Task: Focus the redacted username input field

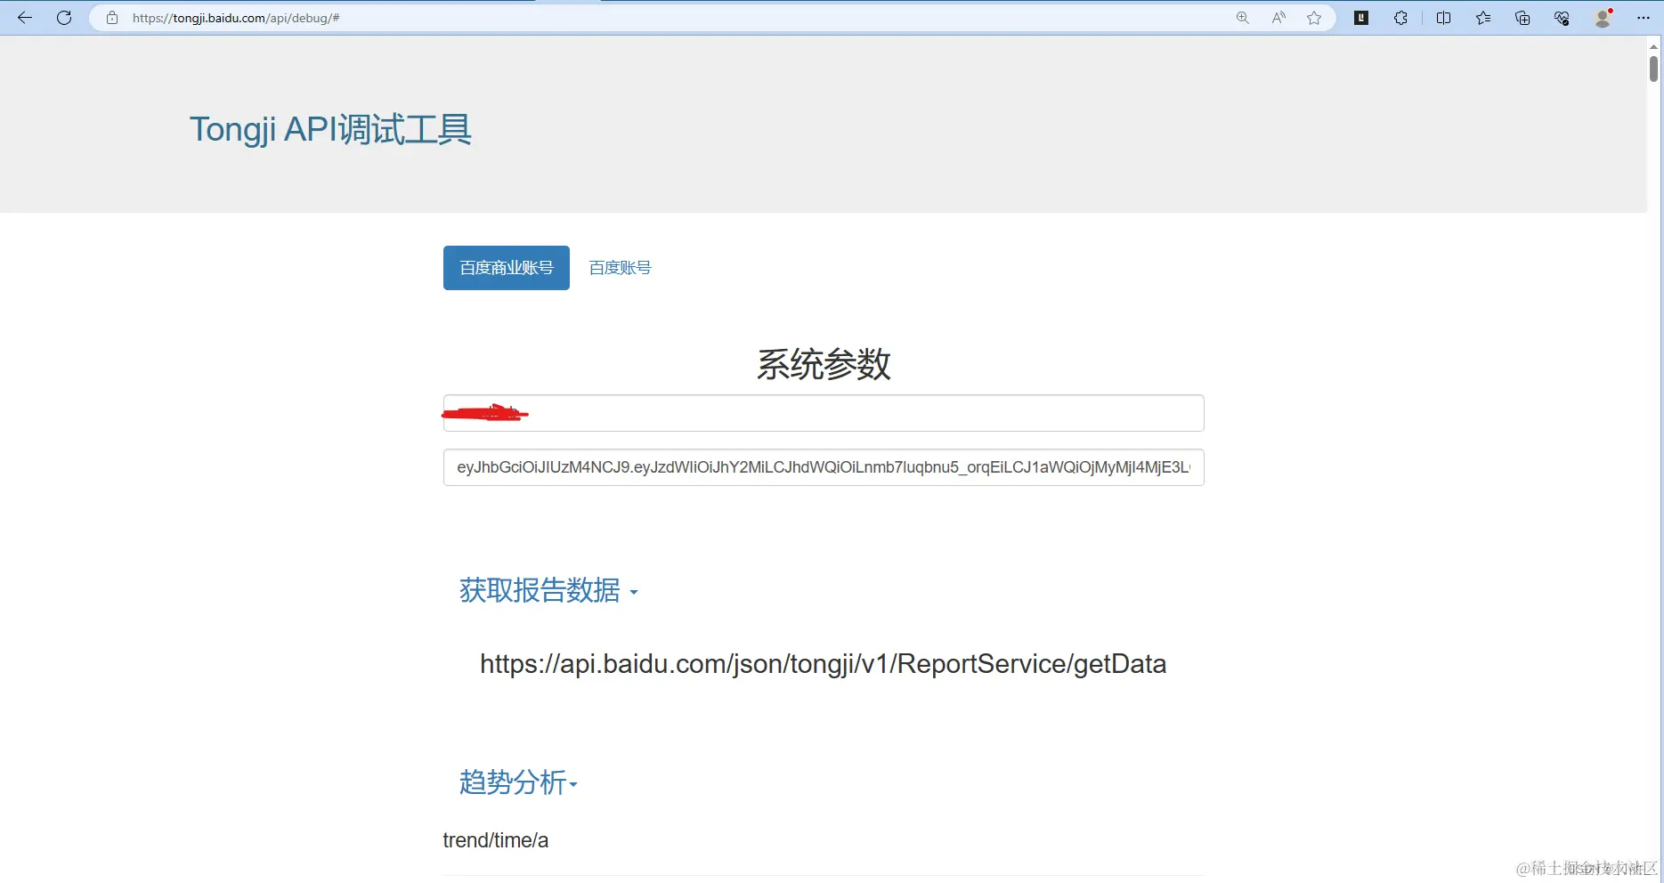Action: tap(824, 413)
